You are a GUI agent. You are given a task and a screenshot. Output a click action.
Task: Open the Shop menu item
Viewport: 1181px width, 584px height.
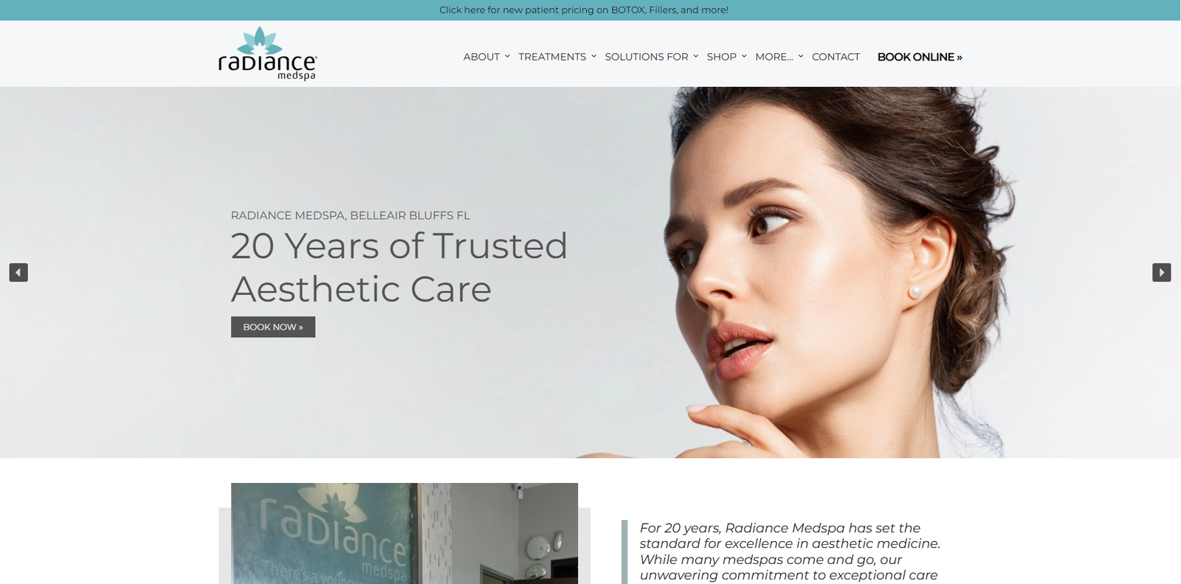[722, 57]
